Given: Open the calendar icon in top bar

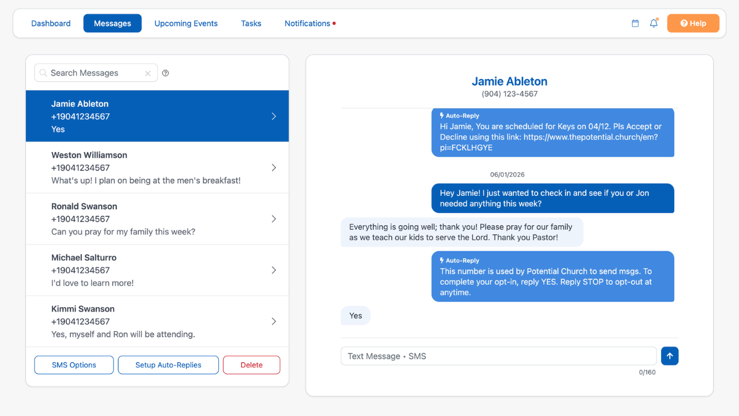Looking at the screenshot, I should pyautogui.click(x=635, y=24).
